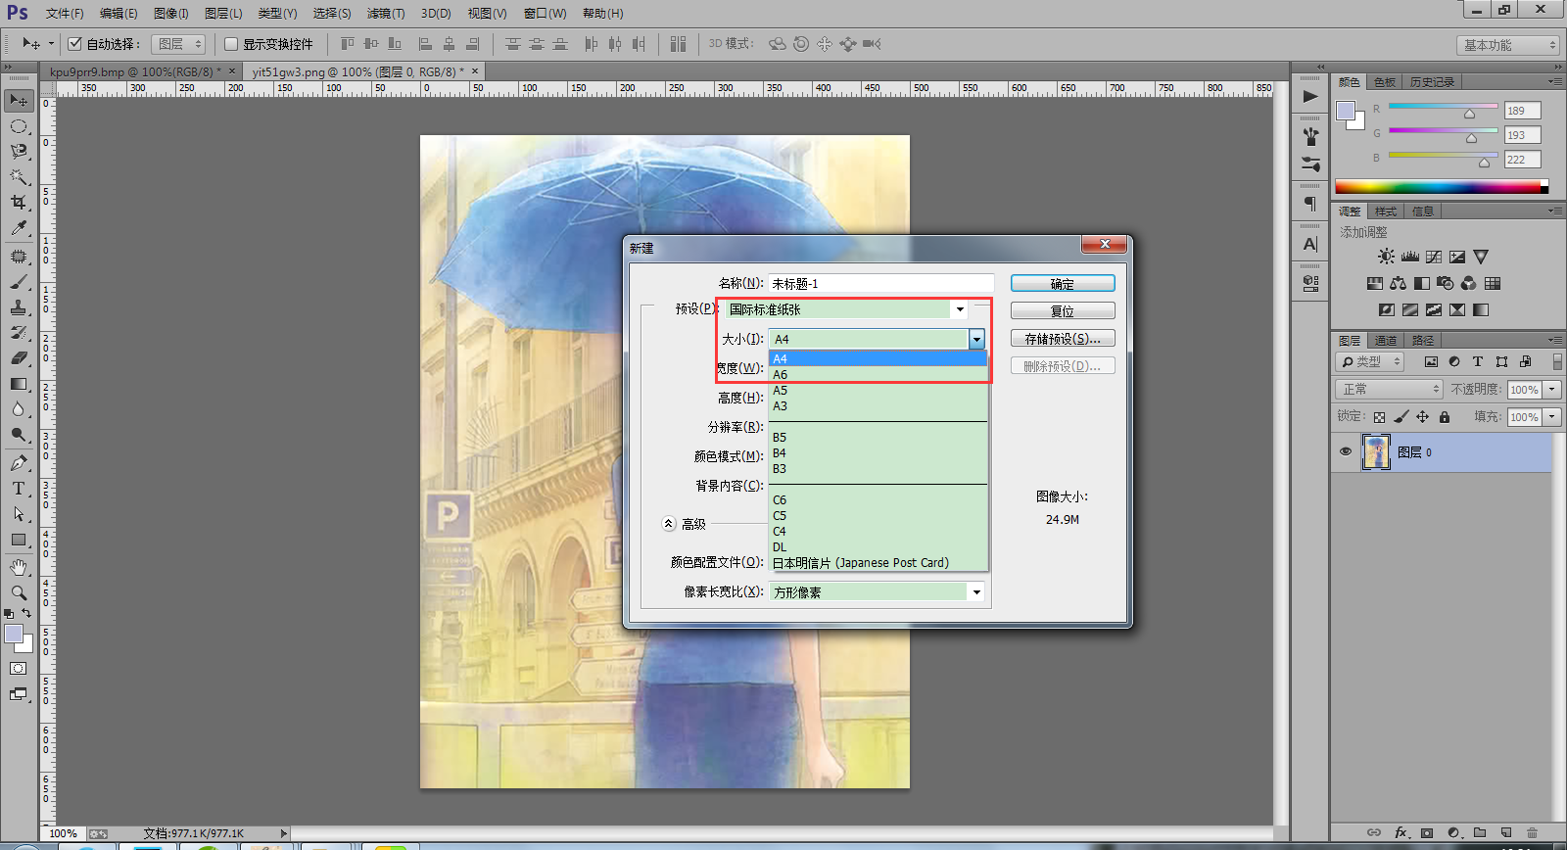The height and width of the screenshot is (850, 1567).
Task: Select the Magic Wand tool
Action: coord(19,177)
